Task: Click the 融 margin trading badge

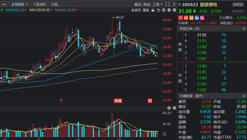Action: [197, 18]
